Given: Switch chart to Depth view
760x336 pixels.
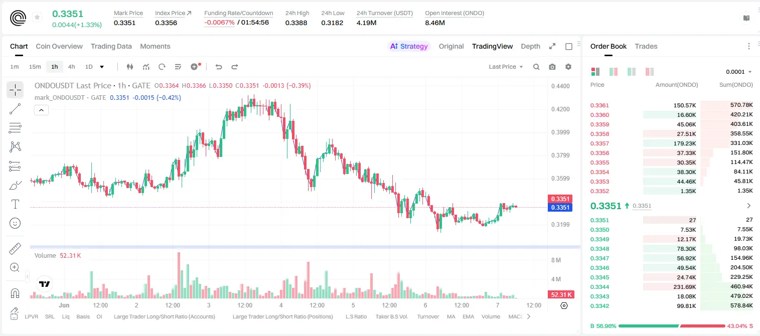Looking at the screenshot, I should pyautogui.click(x=530, y=46).
